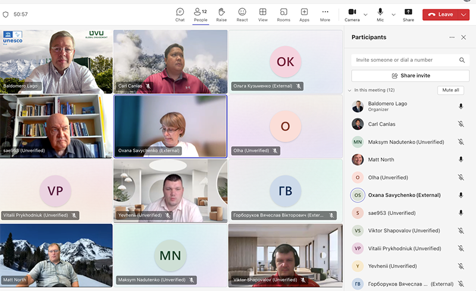Click the Mute all button
This screenshot has height=291, width=476.
point(450,90)
